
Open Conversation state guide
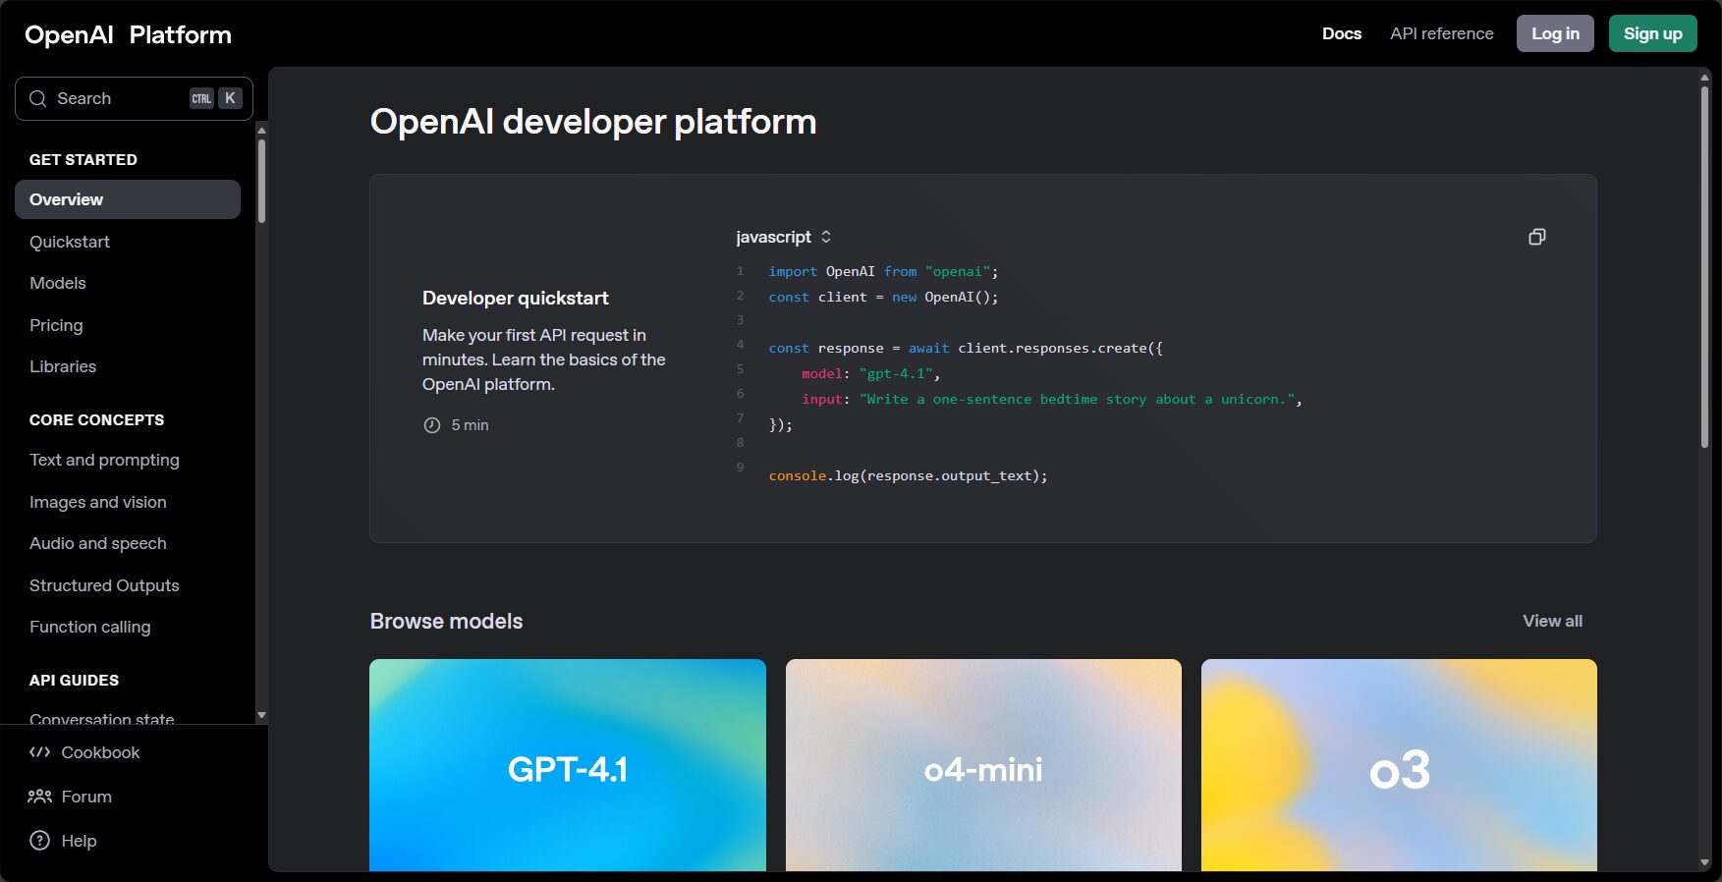tap(102, 718)
